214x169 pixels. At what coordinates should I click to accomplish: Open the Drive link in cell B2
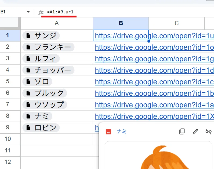click(x=154, y=47)
